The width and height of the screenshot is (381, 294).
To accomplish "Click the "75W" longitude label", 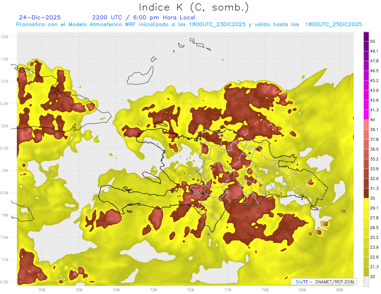I will point(79,290).
